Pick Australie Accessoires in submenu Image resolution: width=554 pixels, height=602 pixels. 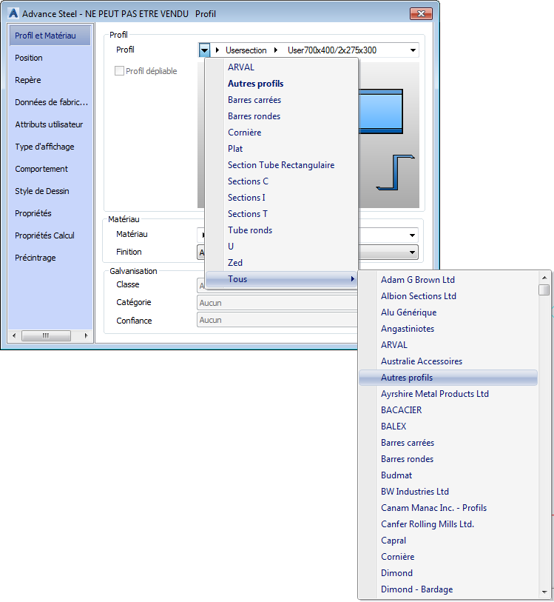[x=448, y=361]
